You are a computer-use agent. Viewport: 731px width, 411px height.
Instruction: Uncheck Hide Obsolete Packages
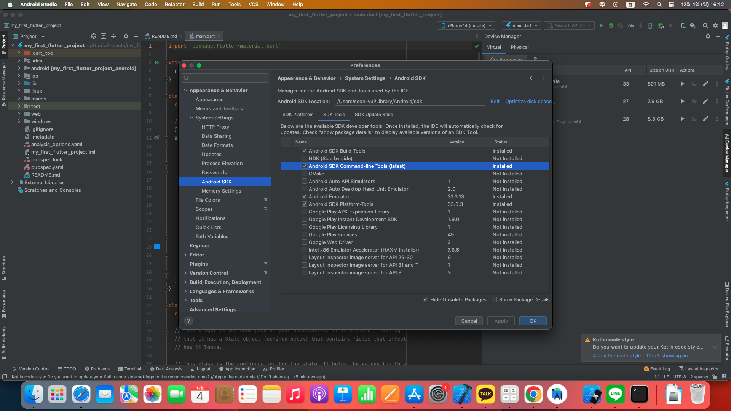pos(425,299)
